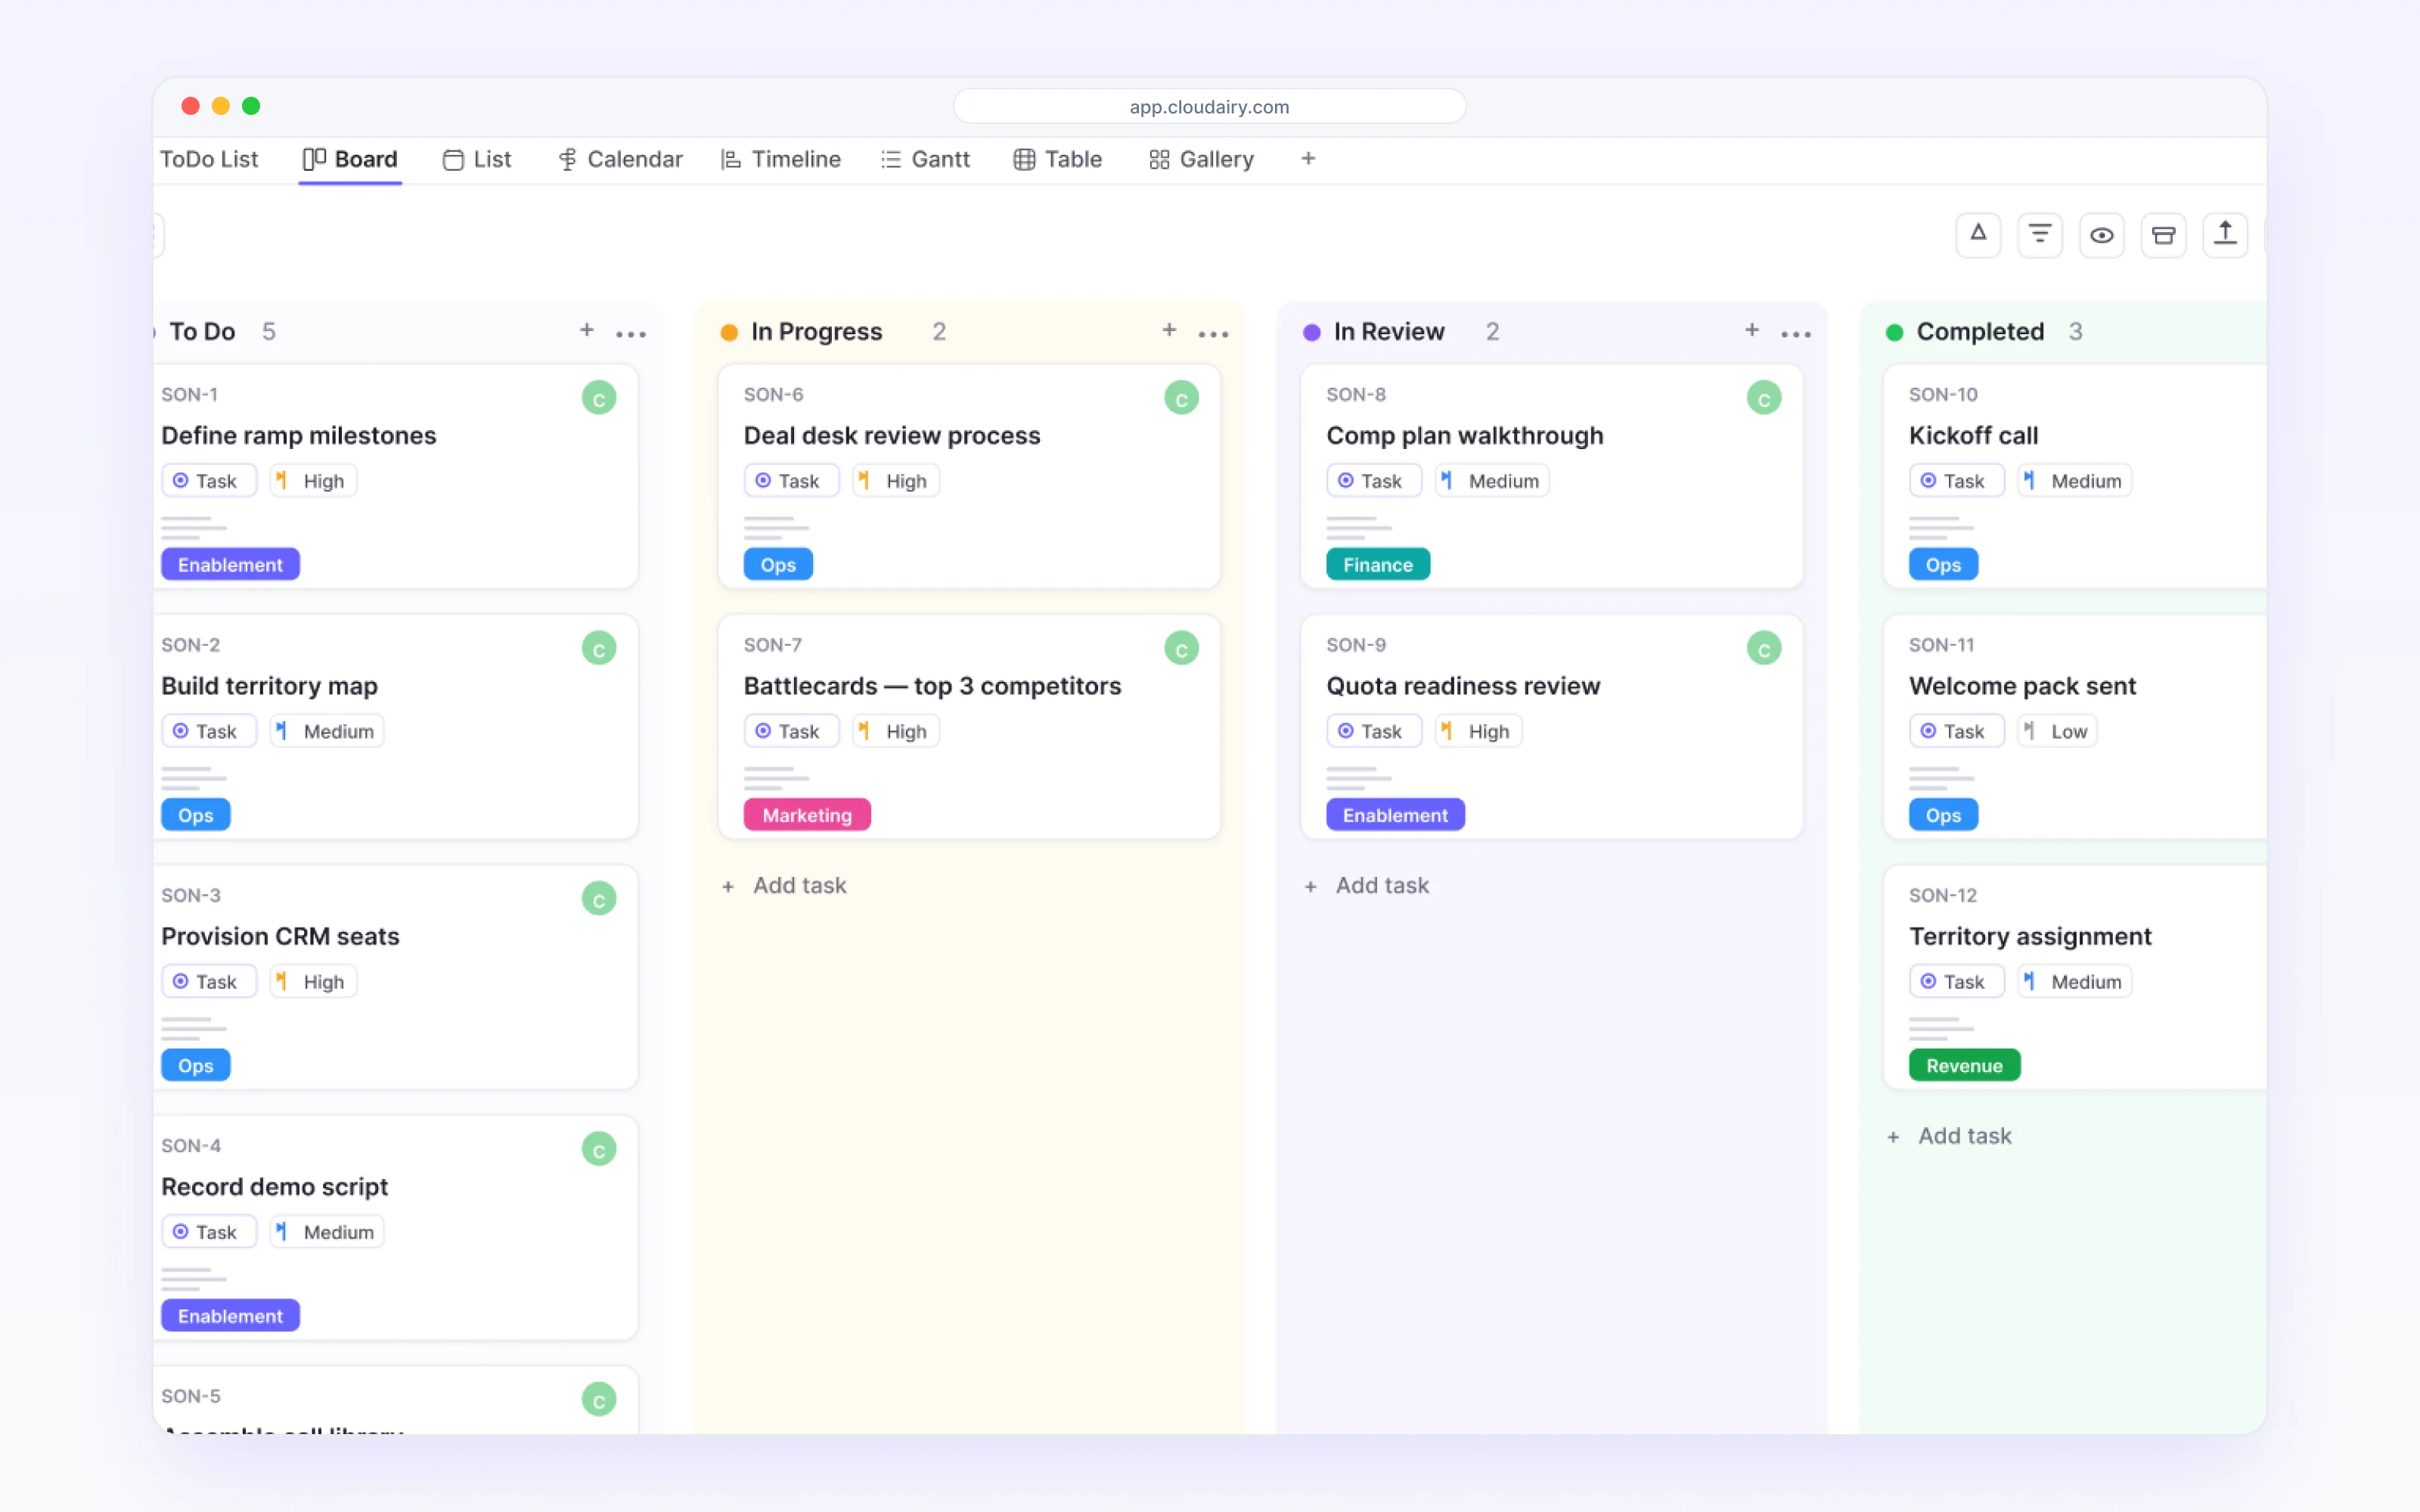The width and height of the screenshot is (2420, 1512).
Task: Click Add task in Completed column
Action: [1950, 1136]
